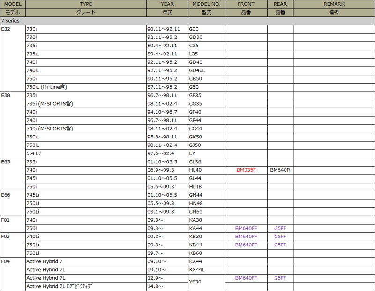Open G5FF link in the 12.9~ row
Viewport: 375px width, 291px height.
[280, 278]
